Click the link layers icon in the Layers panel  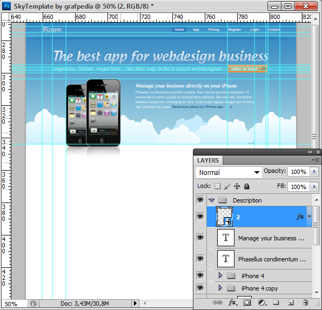[217, 302]
